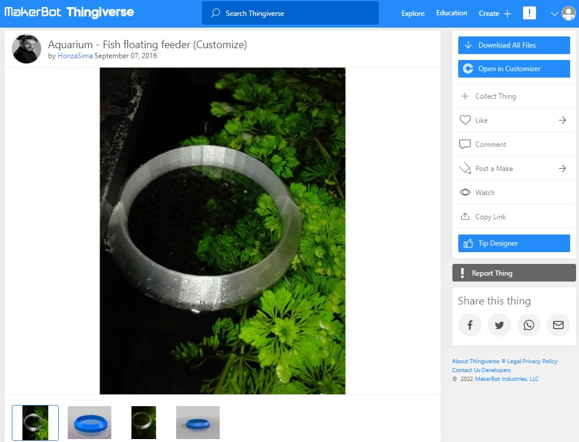
Task: Click the MakerBot Thingiverse logo
Action: click(69, 12)
